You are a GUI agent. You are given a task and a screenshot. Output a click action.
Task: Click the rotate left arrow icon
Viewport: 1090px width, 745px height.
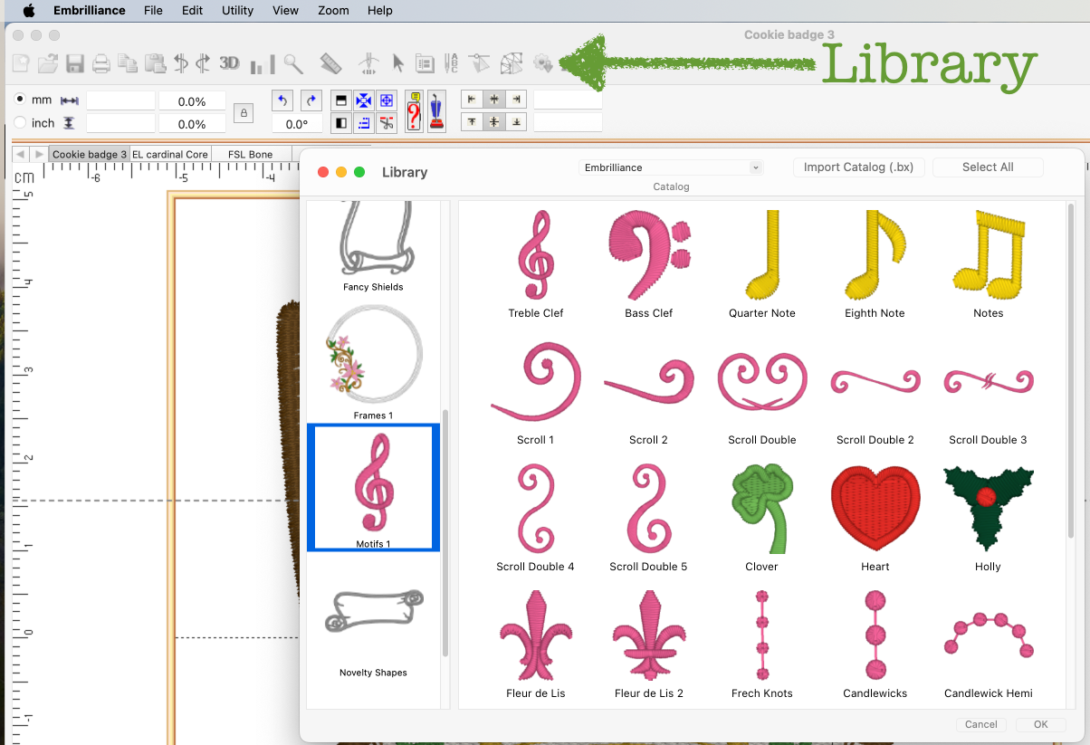[x=283, y=100]
